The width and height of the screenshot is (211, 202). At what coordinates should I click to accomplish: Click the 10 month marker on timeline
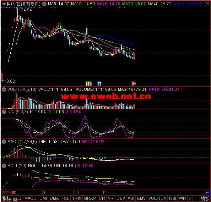coord(76,193)
